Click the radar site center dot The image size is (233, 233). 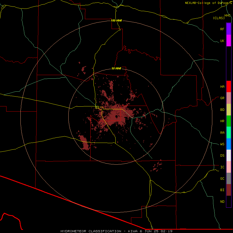pyautogui.click(x=116, y=117)
